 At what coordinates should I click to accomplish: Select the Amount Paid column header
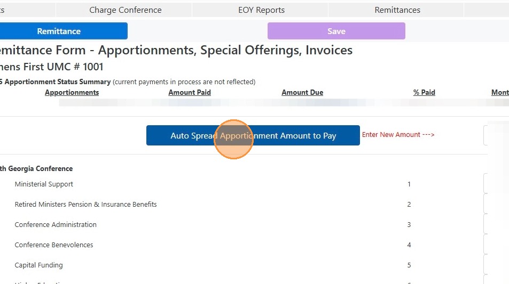190,92
